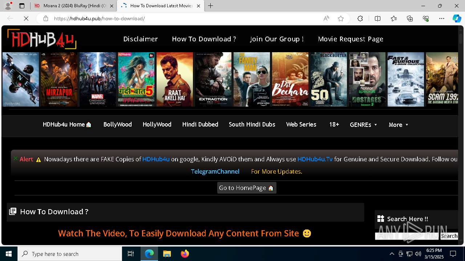
Task: Click the HDHub4u site logo
Action: [x=42, y=39]
